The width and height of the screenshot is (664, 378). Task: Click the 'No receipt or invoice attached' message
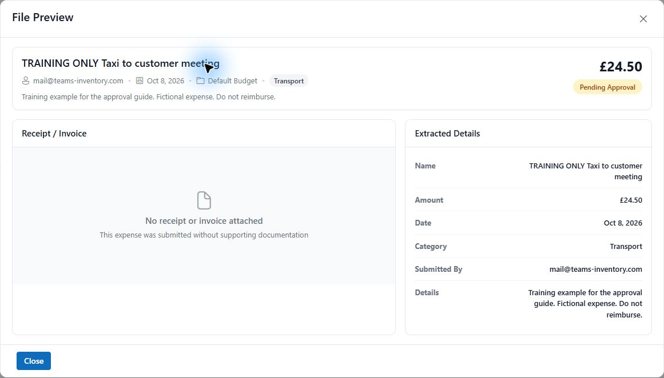click(x=204, y=221)
